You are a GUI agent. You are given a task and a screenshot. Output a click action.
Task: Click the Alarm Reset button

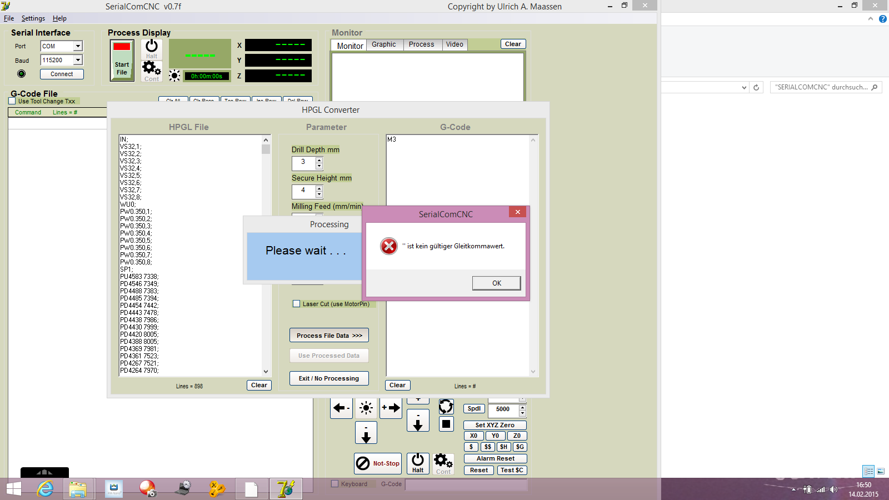495,458
